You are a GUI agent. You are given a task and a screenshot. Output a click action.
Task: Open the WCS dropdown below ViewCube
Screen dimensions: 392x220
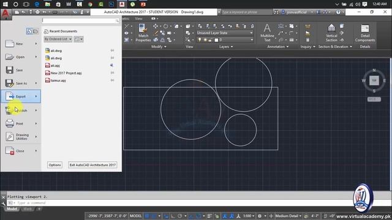[x=374, y=99]
